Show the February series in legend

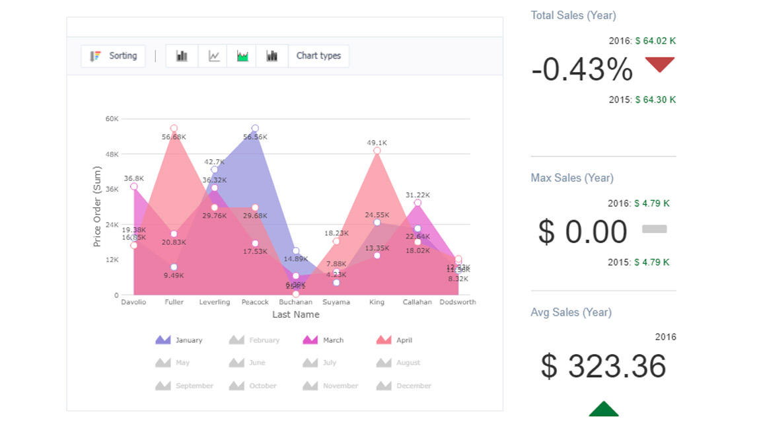coord(264,340)
